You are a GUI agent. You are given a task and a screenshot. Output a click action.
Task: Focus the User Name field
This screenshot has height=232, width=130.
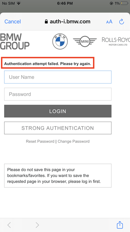[x=58, y=77]
